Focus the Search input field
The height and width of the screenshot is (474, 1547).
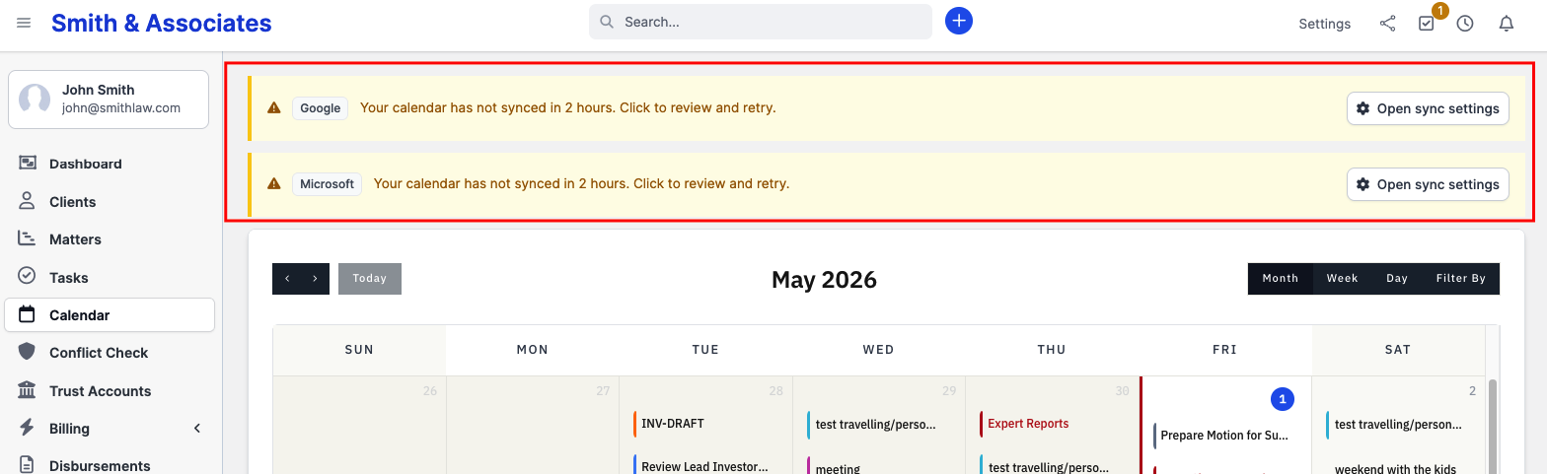pos(761,22)
